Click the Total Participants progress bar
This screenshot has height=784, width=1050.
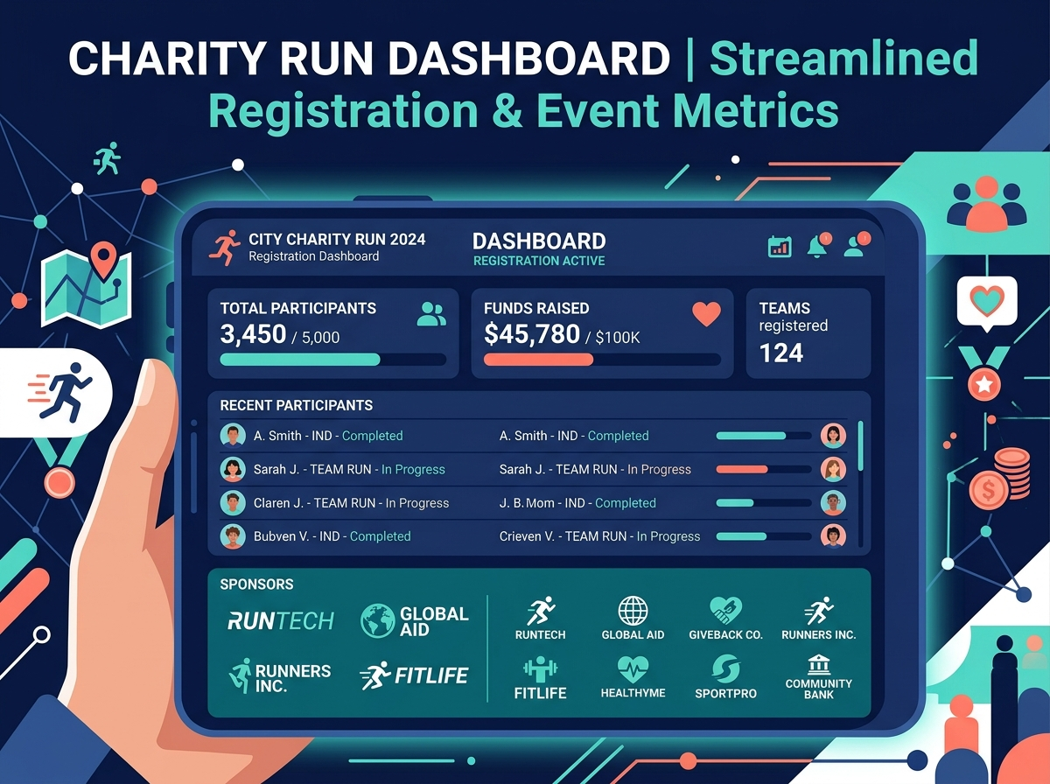click(333, 360)
